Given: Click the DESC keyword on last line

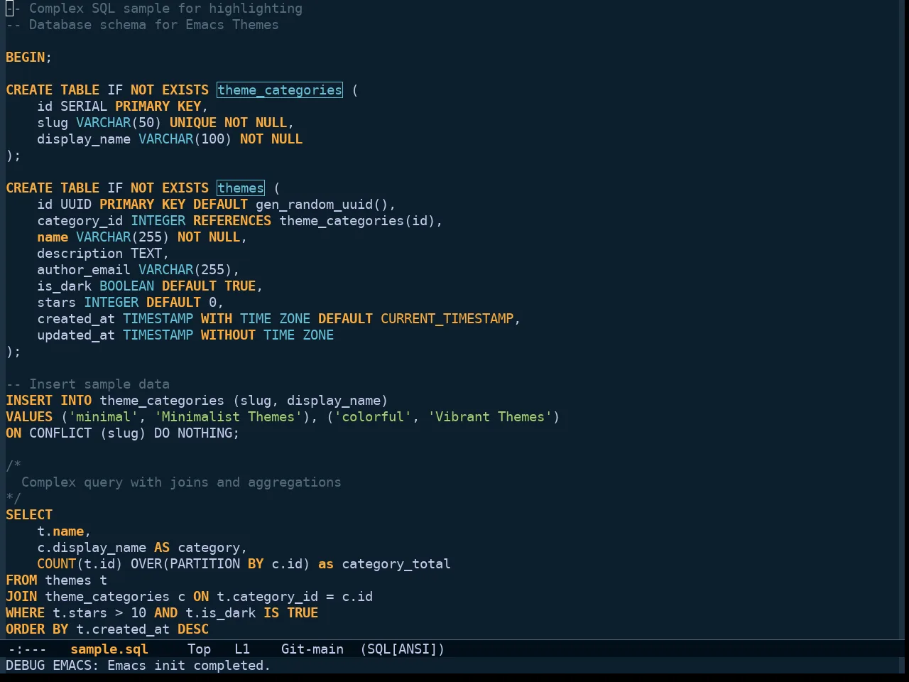Looking at the screenshot, I should (x=193, y=629).
